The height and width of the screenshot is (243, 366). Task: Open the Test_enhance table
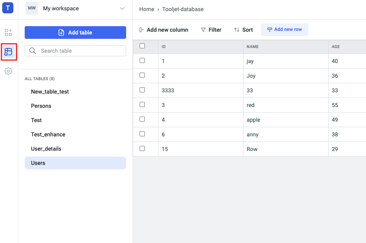tap(48, 134)
